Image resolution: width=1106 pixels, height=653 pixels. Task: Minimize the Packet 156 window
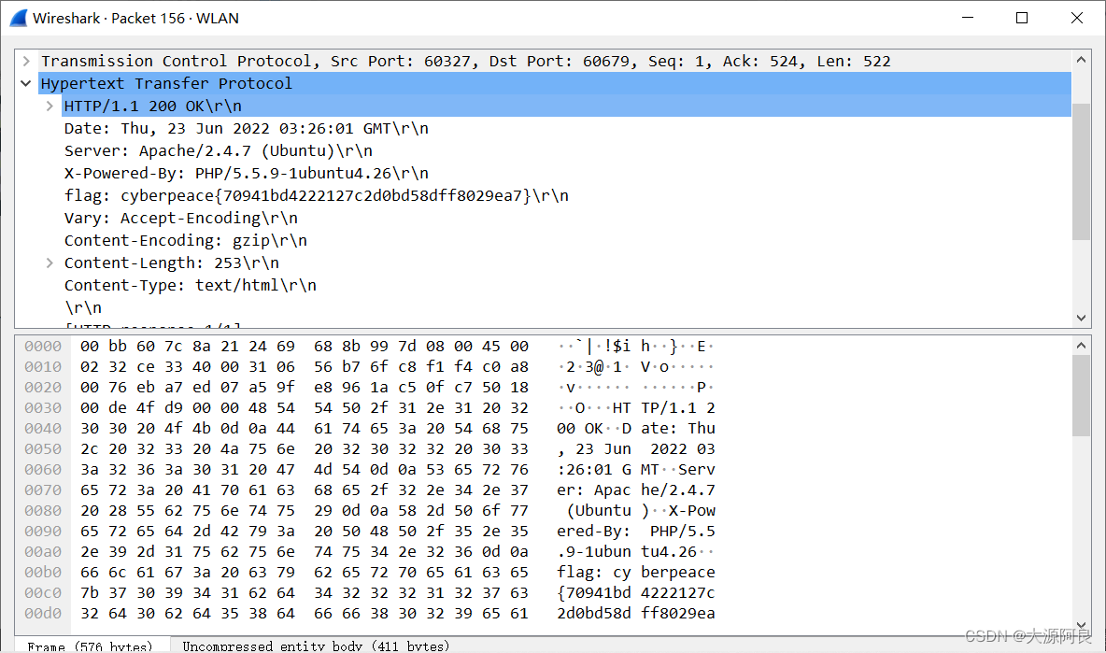[x=968, y=18]
